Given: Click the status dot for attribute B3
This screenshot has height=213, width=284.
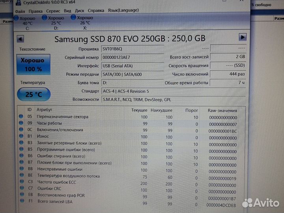Looking at the screenshot, I should pyautogui.click(x=21, y=142).
